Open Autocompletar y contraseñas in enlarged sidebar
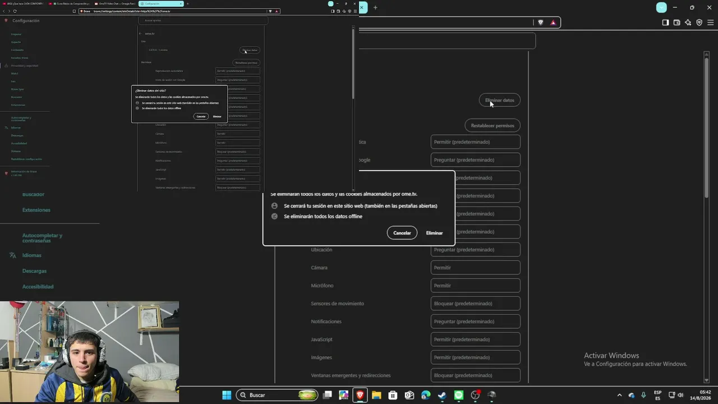The height and width of the screenshot is (404, 718). coord(42,238)
